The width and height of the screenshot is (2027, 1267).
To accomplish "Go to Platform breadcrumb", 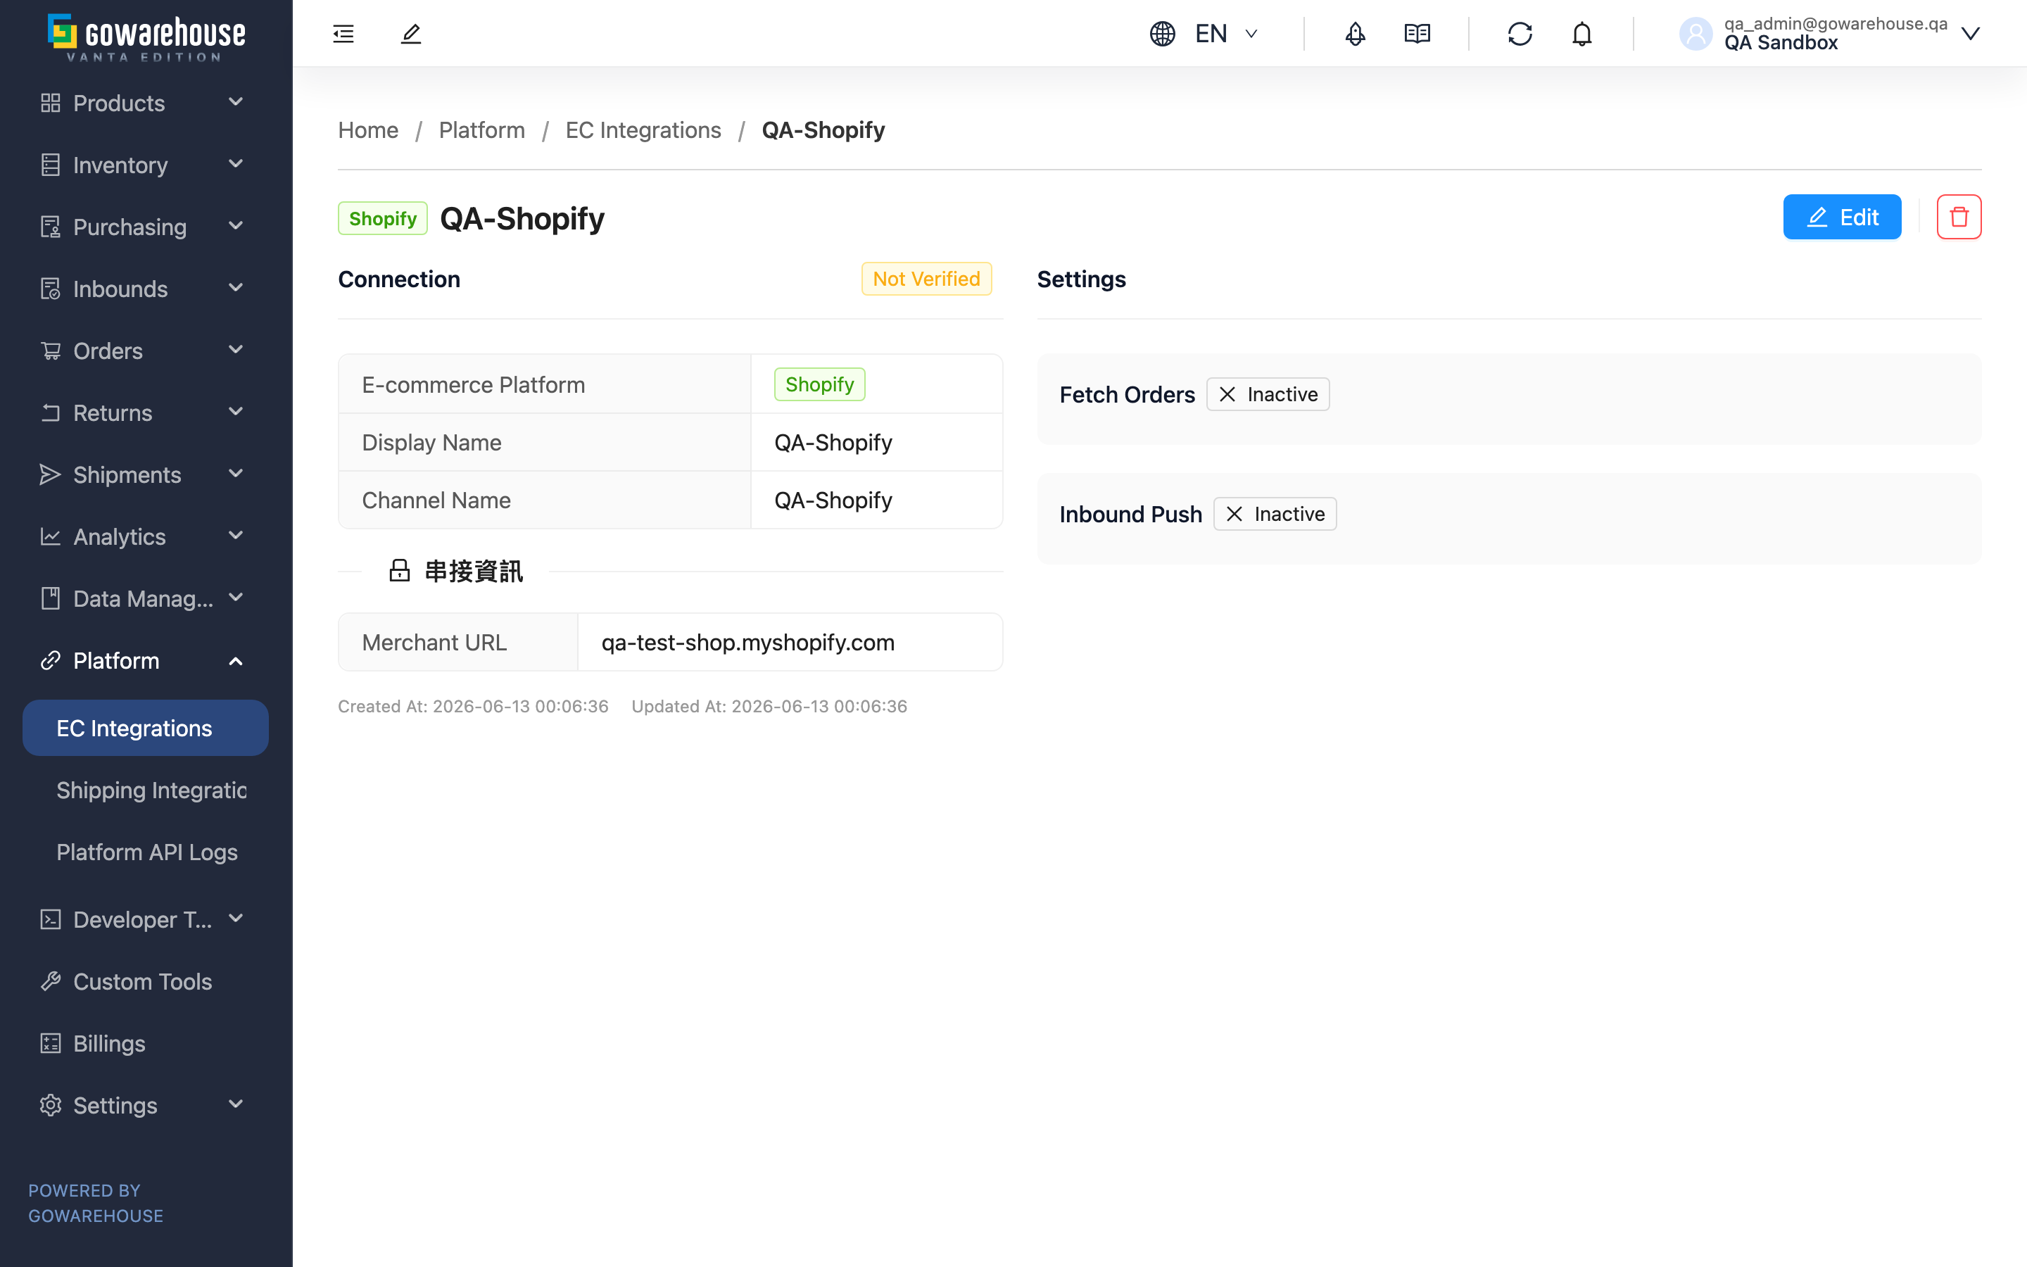I will tap(481, 130).
